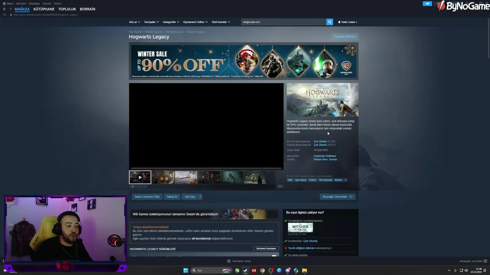490x275 pixels.
Task: Click the microphone tray icon
Action: [455, 270]
